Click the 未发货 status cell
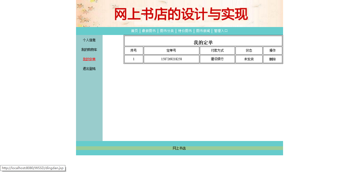The height and width of the screenshot is (172, 362). pos(249,59)
